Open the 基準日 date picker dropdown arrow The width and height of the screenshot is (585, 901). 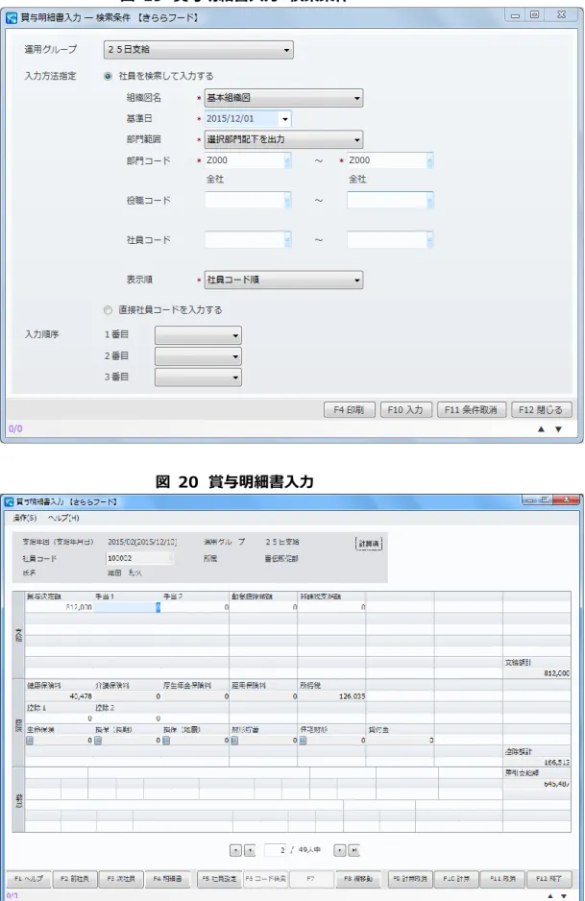[285, 119]
